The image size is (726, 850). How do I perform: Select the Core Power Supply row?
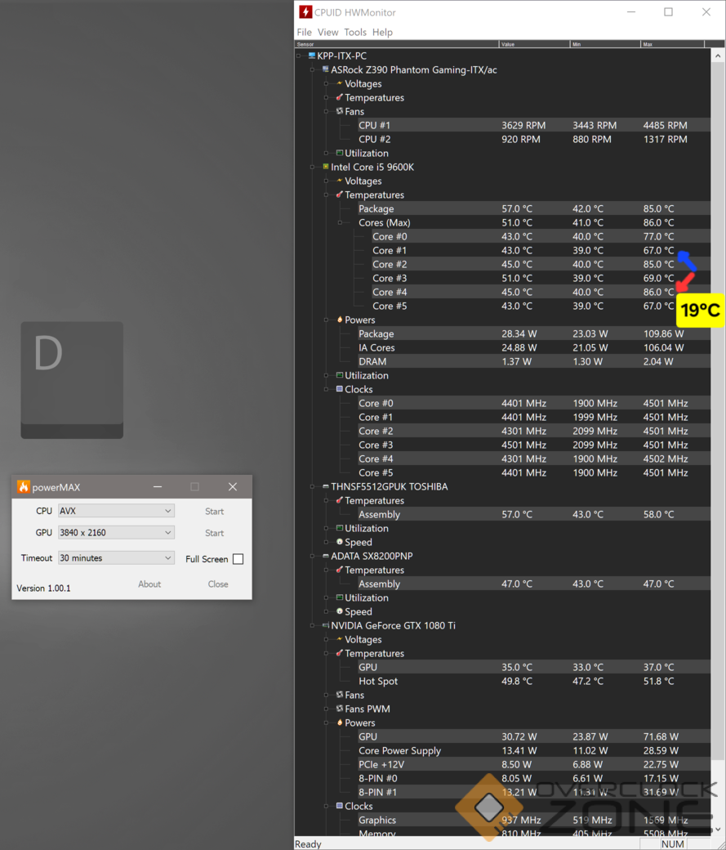coord(533,750)
